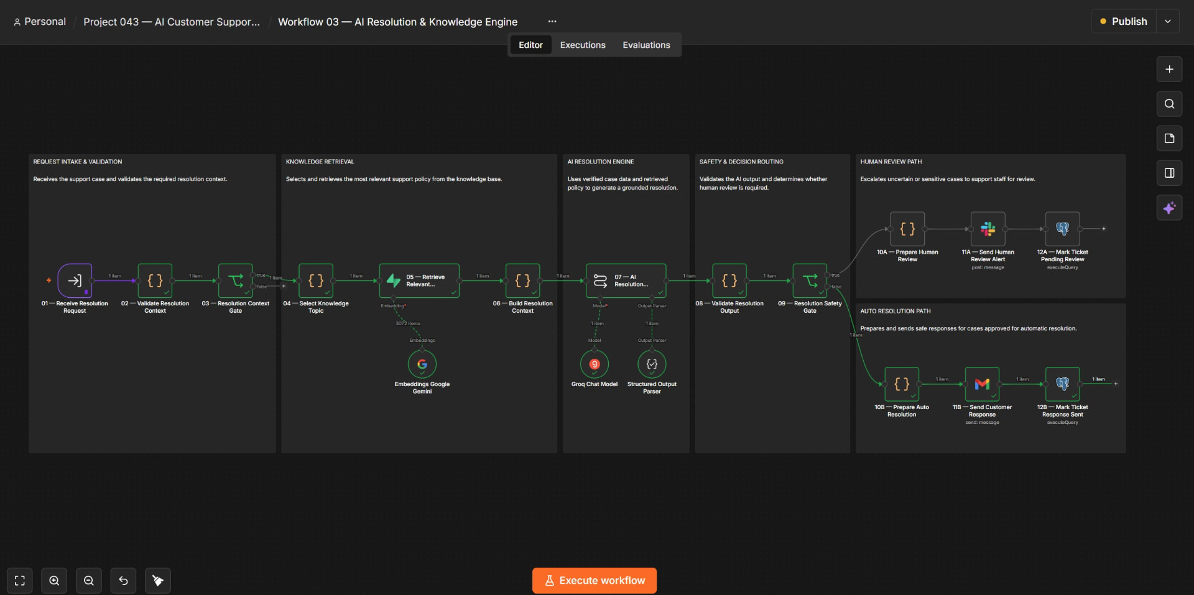Switch to the Executions tab
The height and width of the screenshot is (595, 1194).
(x=583, y=45)
